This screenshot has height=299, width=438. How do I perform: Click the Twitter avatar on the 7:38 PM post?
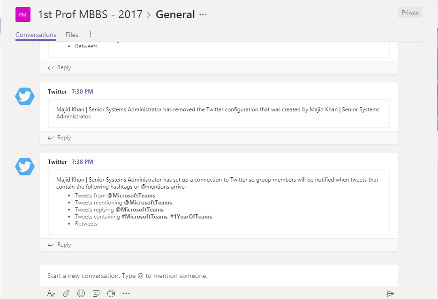[25, 167]
